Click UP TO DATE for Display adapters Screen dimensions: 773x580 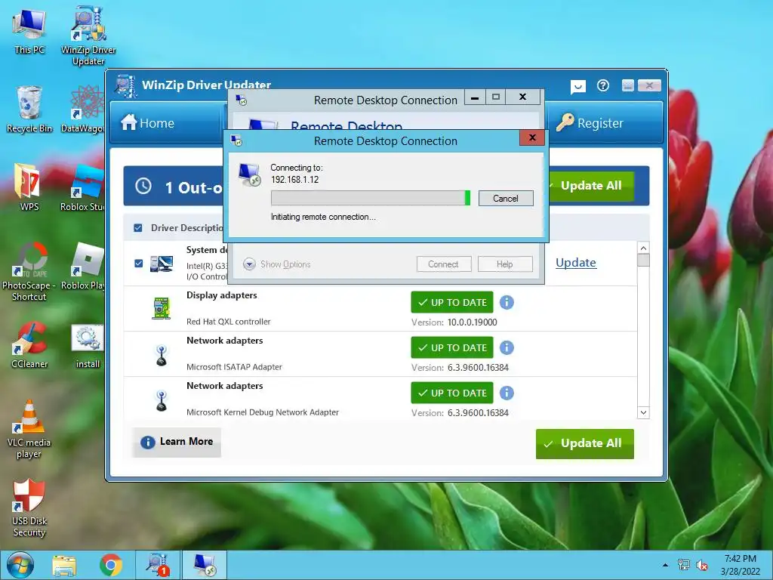coord(452,302)
